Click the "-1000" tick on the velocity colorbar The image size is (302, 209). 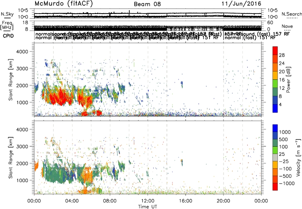(287, 183)
